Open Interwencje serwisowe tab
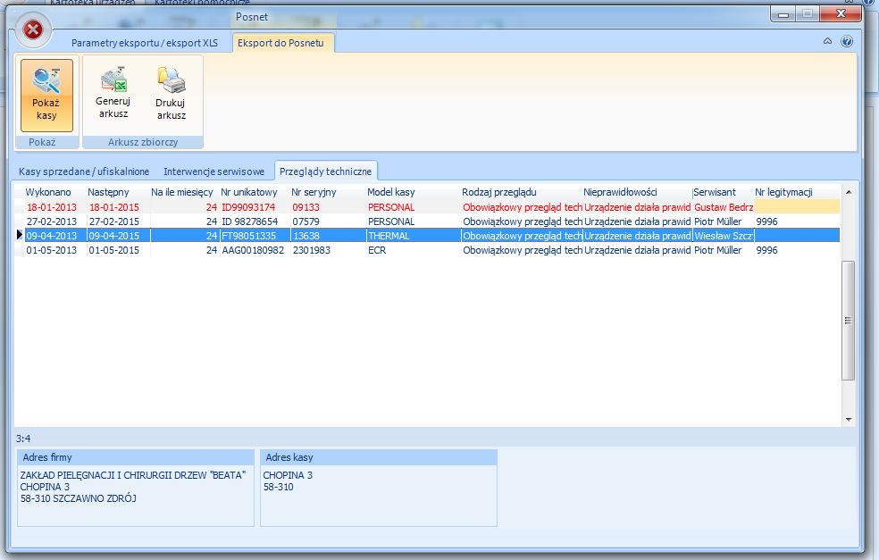The image size is (879, 560). click(x=214, y=171)
